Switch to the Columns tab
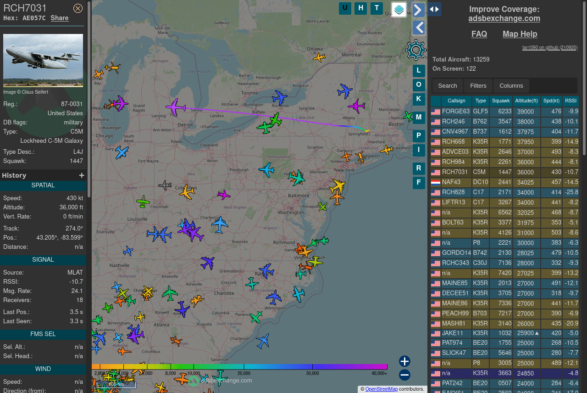Screen dimensions: 587x393 (511, 86)
